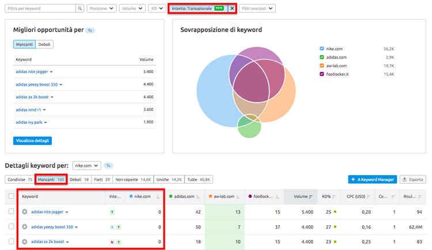Click the Volume sort icon in table
This screenshot has height=250, width=432.
311,197
